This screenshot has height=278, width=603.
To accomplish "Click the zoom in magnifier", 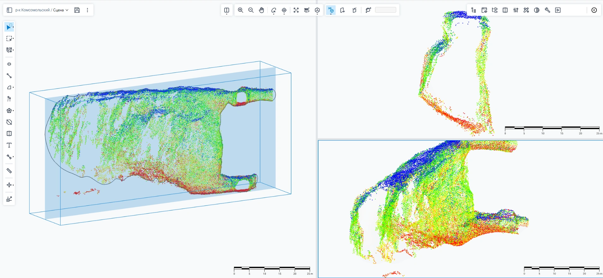I will (241, 10).
